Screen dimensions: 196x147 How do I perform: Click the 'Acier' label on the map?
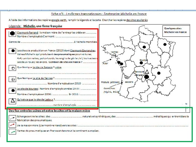105,63
